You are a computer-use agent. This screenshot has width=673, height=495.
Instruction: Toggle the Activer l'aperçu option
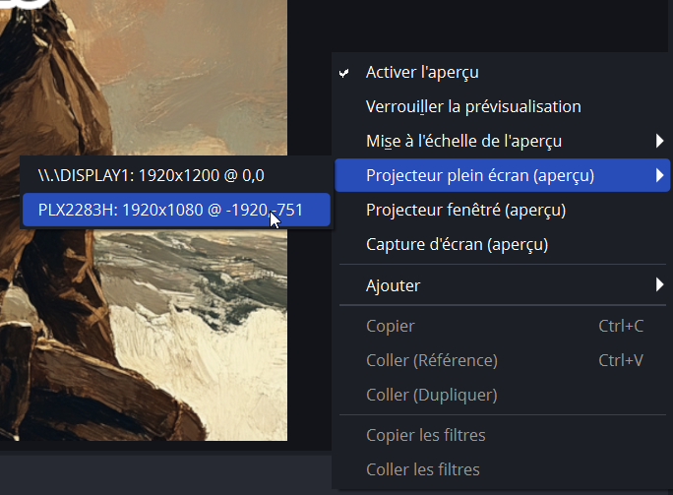[x=422, y=72]
